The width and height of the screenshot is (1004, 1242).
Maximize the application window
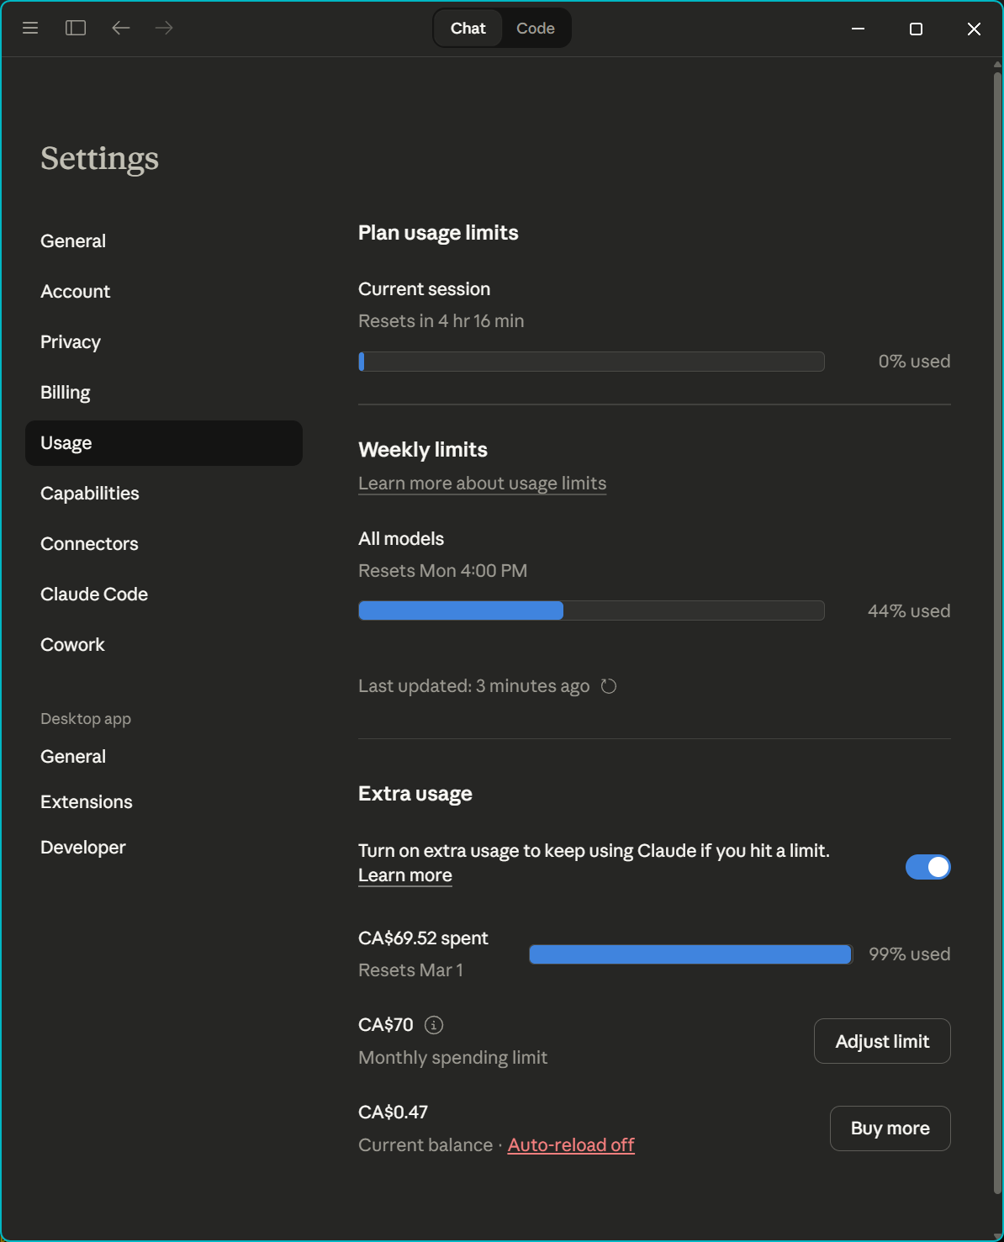(916, 29)
